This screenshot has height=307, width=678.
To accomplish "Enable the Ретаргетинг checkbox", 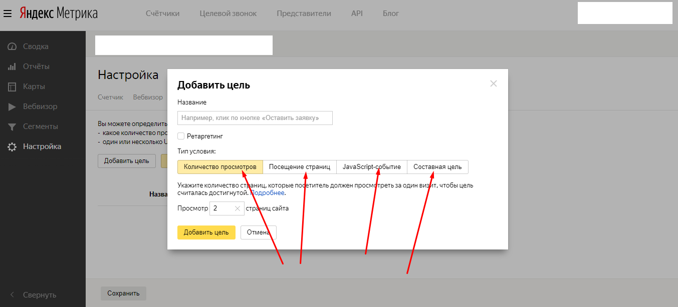I will [x=181, y=136].
